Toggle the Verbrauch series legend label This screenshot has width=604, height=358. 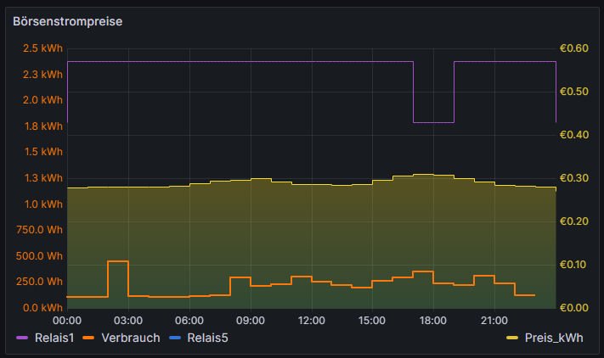click(x=130, y=338)
